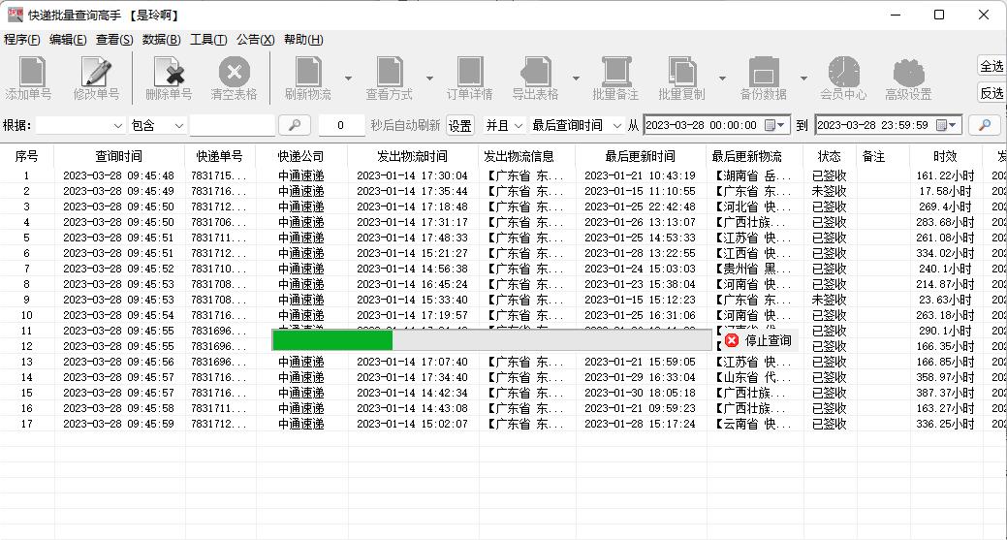
Task: Click the 全选 button
Action: [991, 66]
